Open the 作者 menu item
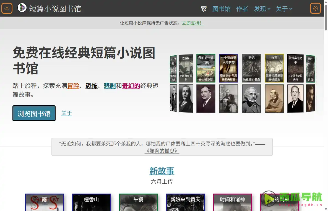 [x=242, y=9]
